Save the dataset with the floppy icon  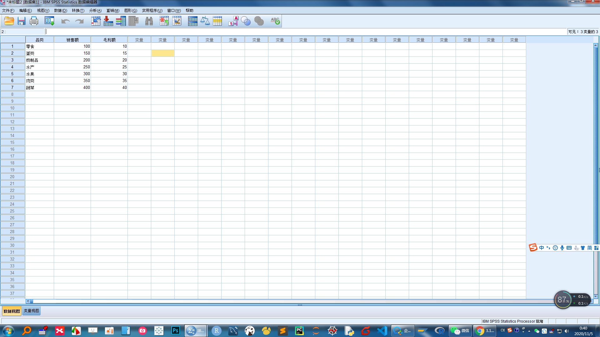click(21, 21)
